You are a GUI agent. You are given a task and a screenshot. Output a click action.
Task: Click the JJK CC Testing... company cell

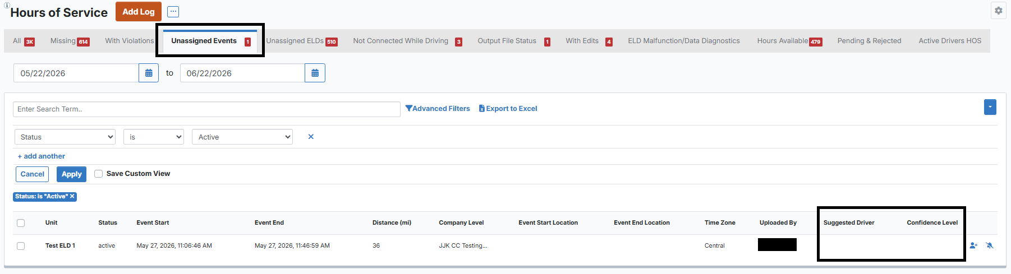(463, 246)
